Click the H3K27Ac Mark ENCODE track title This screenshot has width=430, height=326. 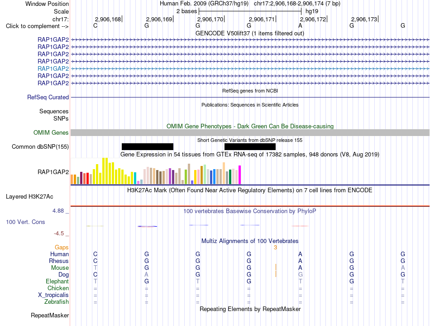[250, 190]
